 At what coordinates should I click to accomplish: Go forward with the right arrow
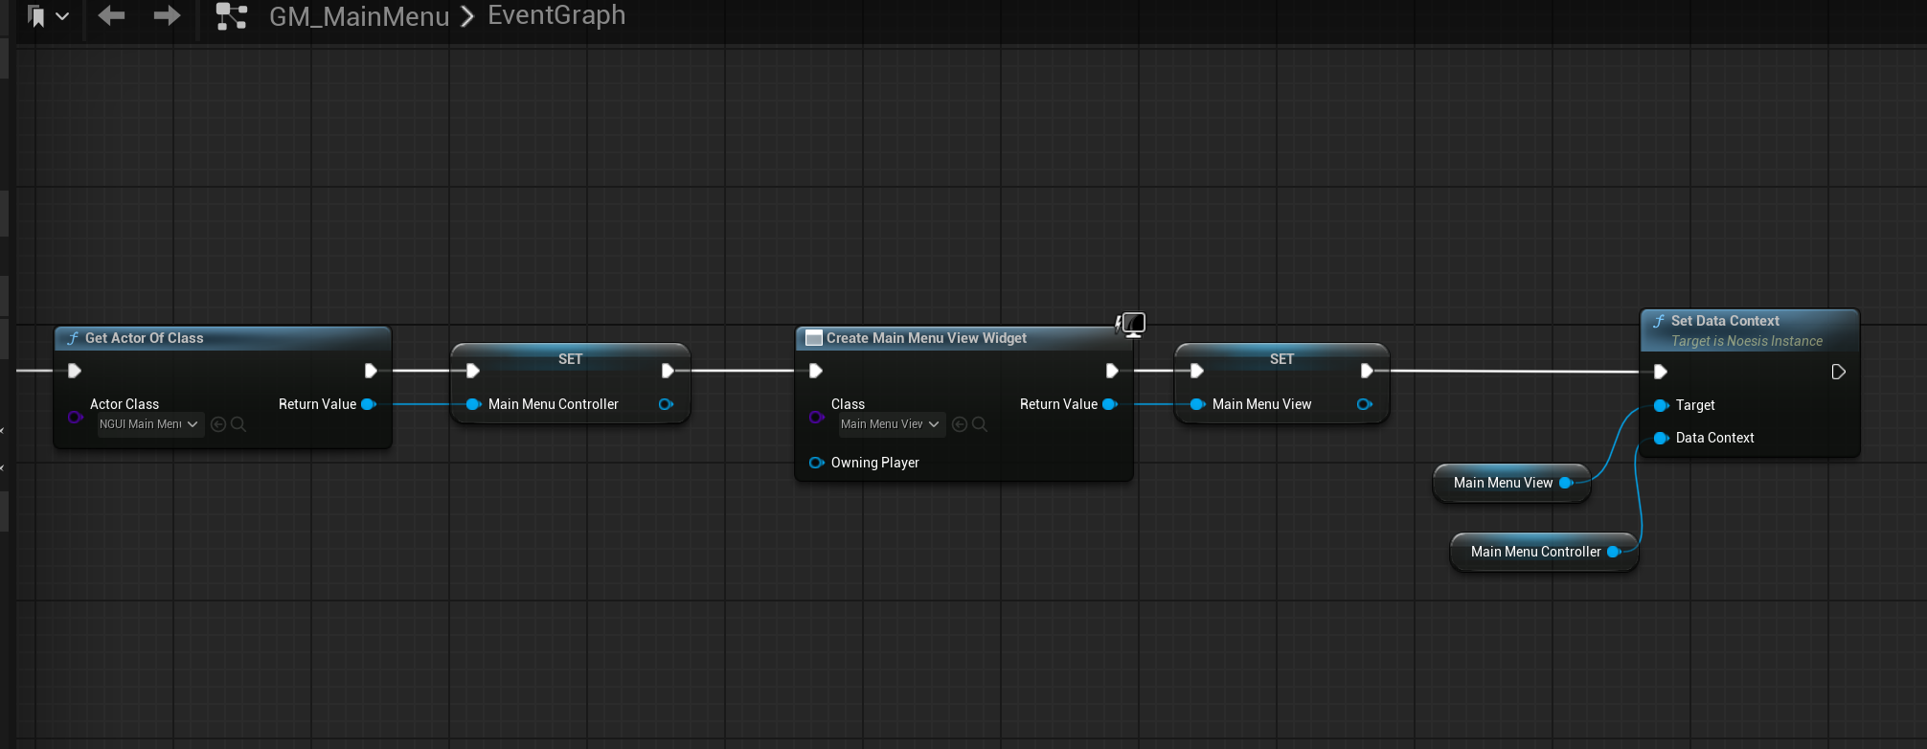167,15
